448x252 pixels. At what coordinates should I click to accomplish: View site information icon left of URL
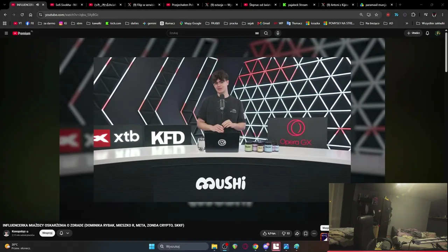click(x=41, y=15)
